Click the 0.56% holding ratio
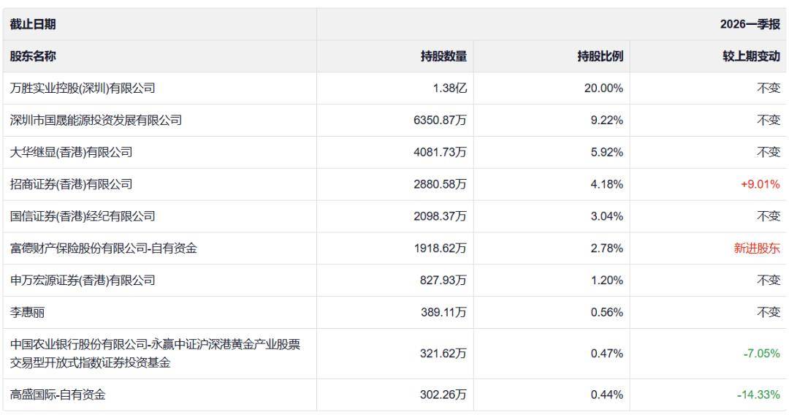 607,313
